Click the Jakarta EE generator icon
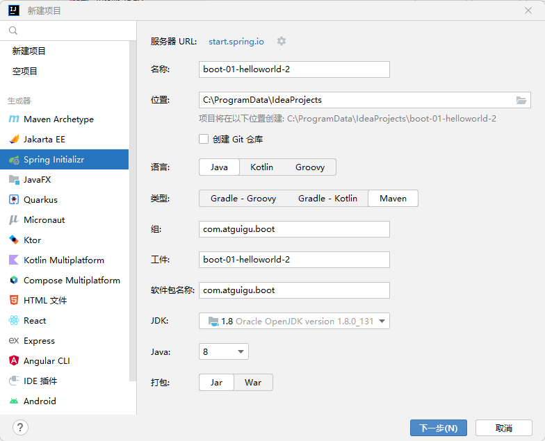 14,139
